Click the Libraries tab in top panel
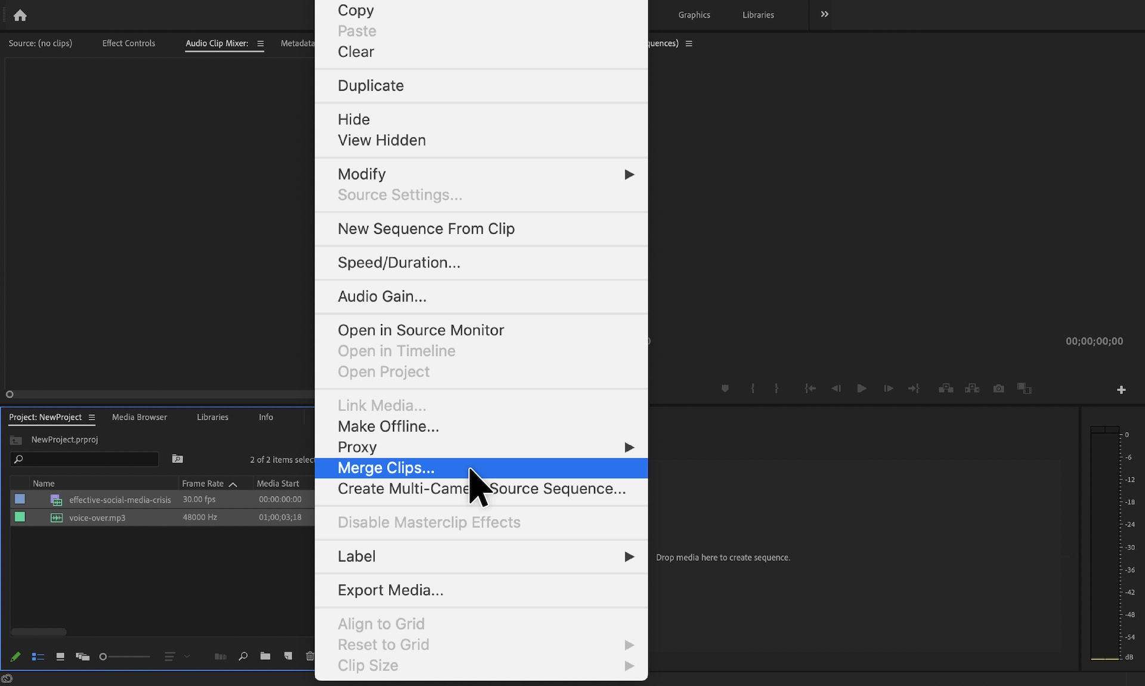Screen dimensions: 1145x686 pos(756,15)
